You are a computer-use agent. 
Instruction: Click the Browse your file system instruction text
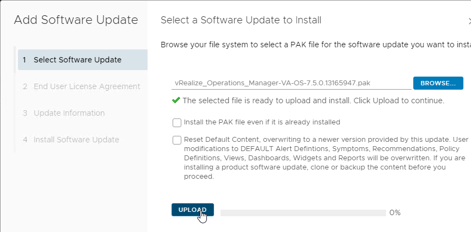pos(316,45)
